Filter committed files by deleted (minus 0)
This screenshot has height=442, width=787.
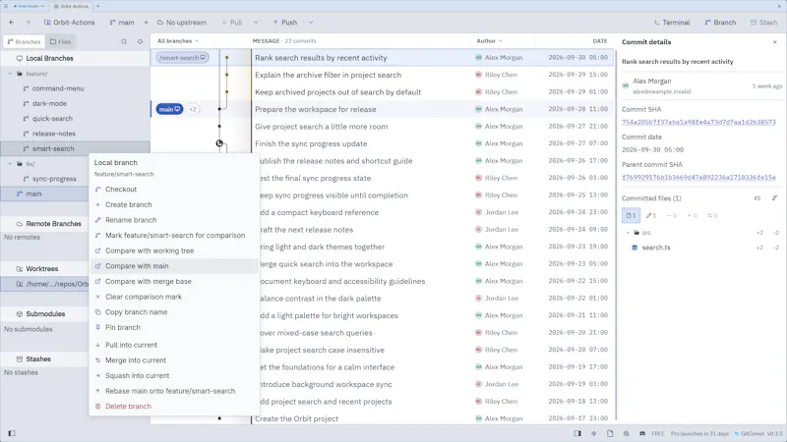pyautogui.click(x=672, y=215)
